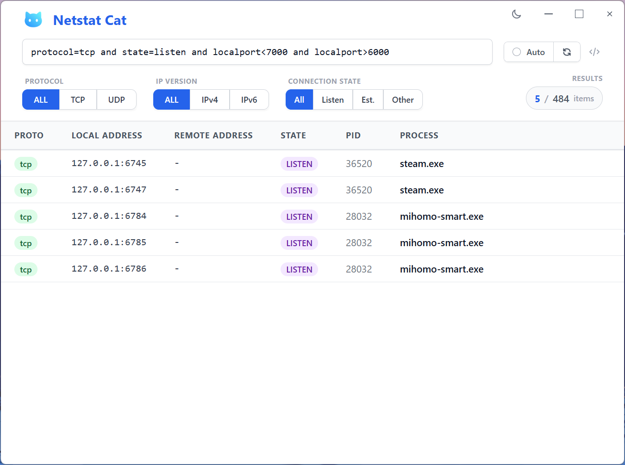Click the Netstat Cat logo icon

(33, 20)
